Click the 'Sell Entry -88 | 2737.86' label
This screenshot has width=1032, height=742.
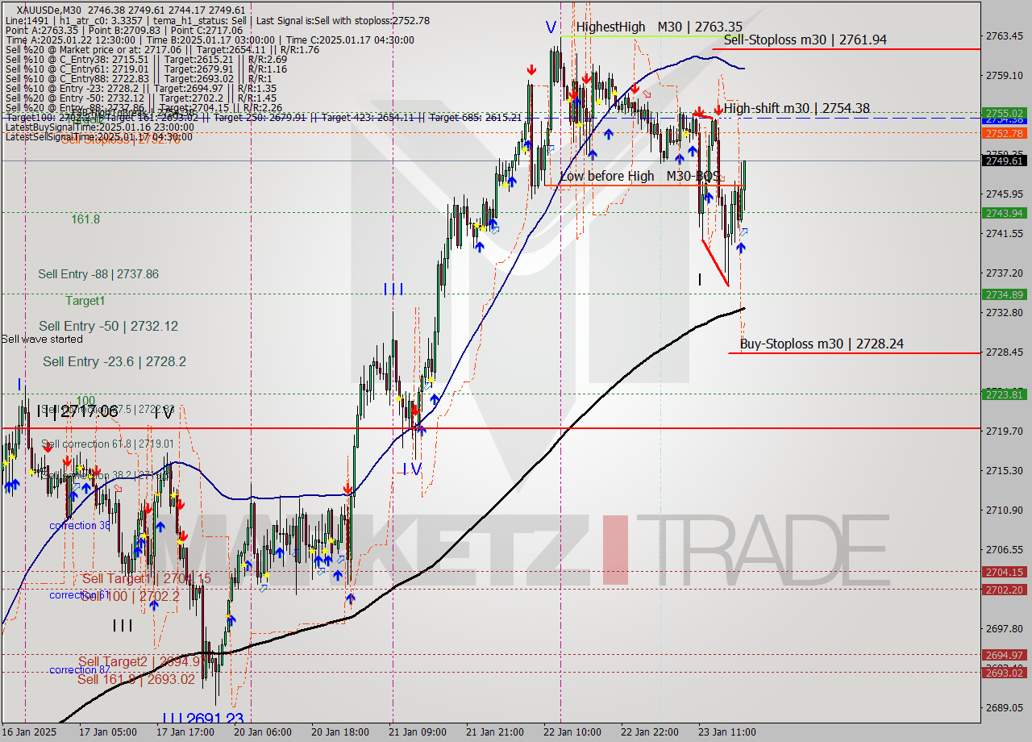[98, 274]
